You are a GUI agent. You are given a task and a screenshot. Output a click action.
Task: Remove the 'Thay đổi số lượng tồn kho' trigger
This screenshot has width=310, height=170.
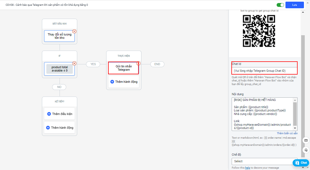point(74,31)
